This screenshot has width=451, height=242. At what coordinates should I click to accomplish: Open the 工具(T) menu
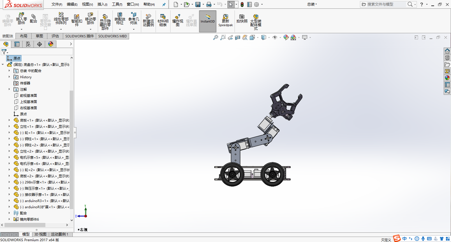pyautogui.click(x=117, y=5)
